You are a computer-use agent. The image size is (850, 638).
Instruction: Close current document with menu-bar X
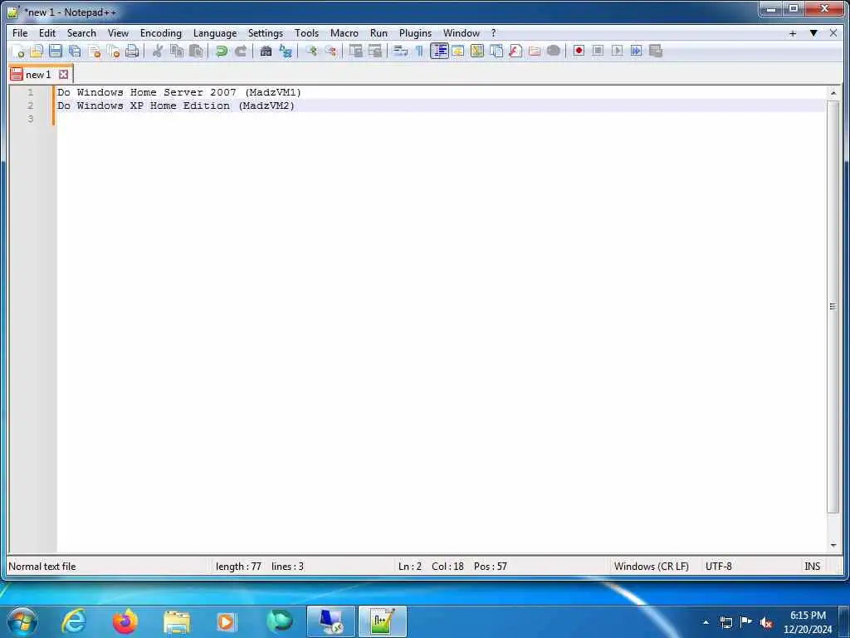coord(833,33)
